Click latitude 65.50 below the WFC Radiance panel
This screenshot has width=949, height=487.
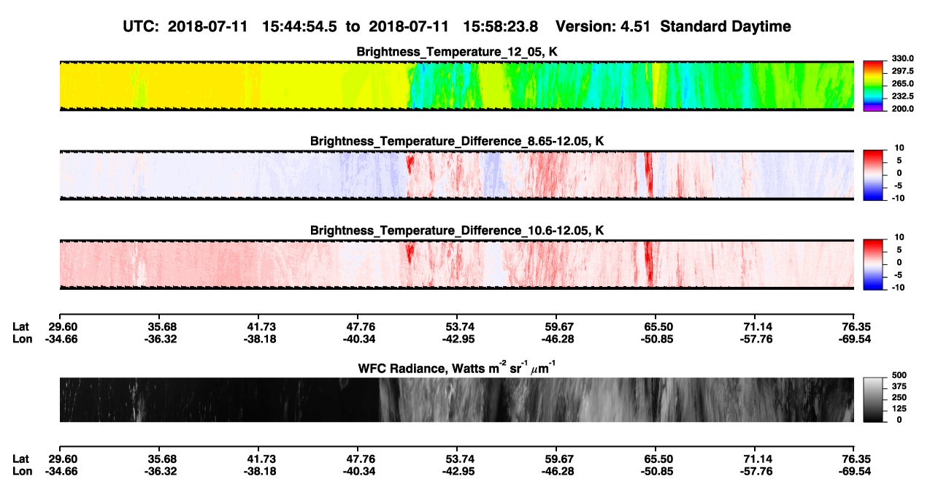tap(656, 459)
